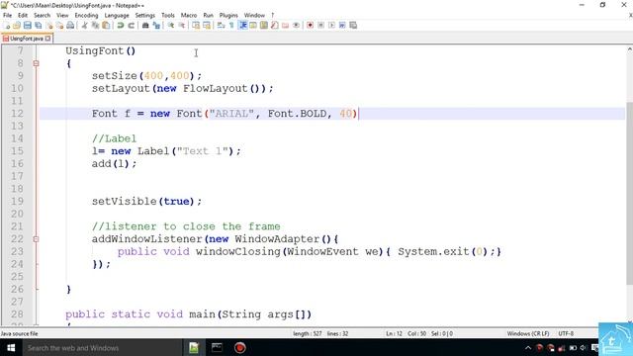This screenshot has height=356, width=633.
Task: Click the Zoom Out toolbar icon
Action: pyautogui.click(x=182, y=25)
